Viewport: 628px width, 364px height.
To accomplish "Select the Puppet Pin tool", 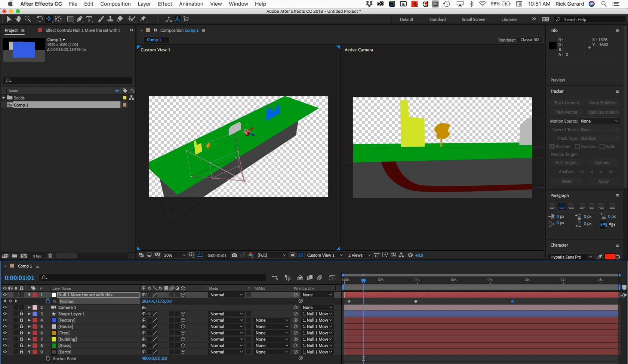I will (x=143, y=19).
